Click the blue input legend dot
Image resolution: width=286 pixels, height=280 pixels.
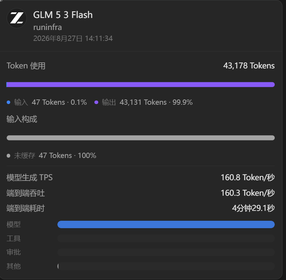(8, 102)
